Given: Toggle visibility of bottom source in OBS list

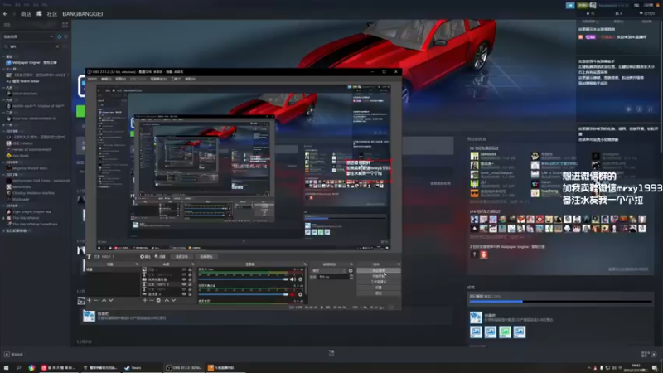Looking at the screenshot, I should pyautogui.click(x=184, y=294).
